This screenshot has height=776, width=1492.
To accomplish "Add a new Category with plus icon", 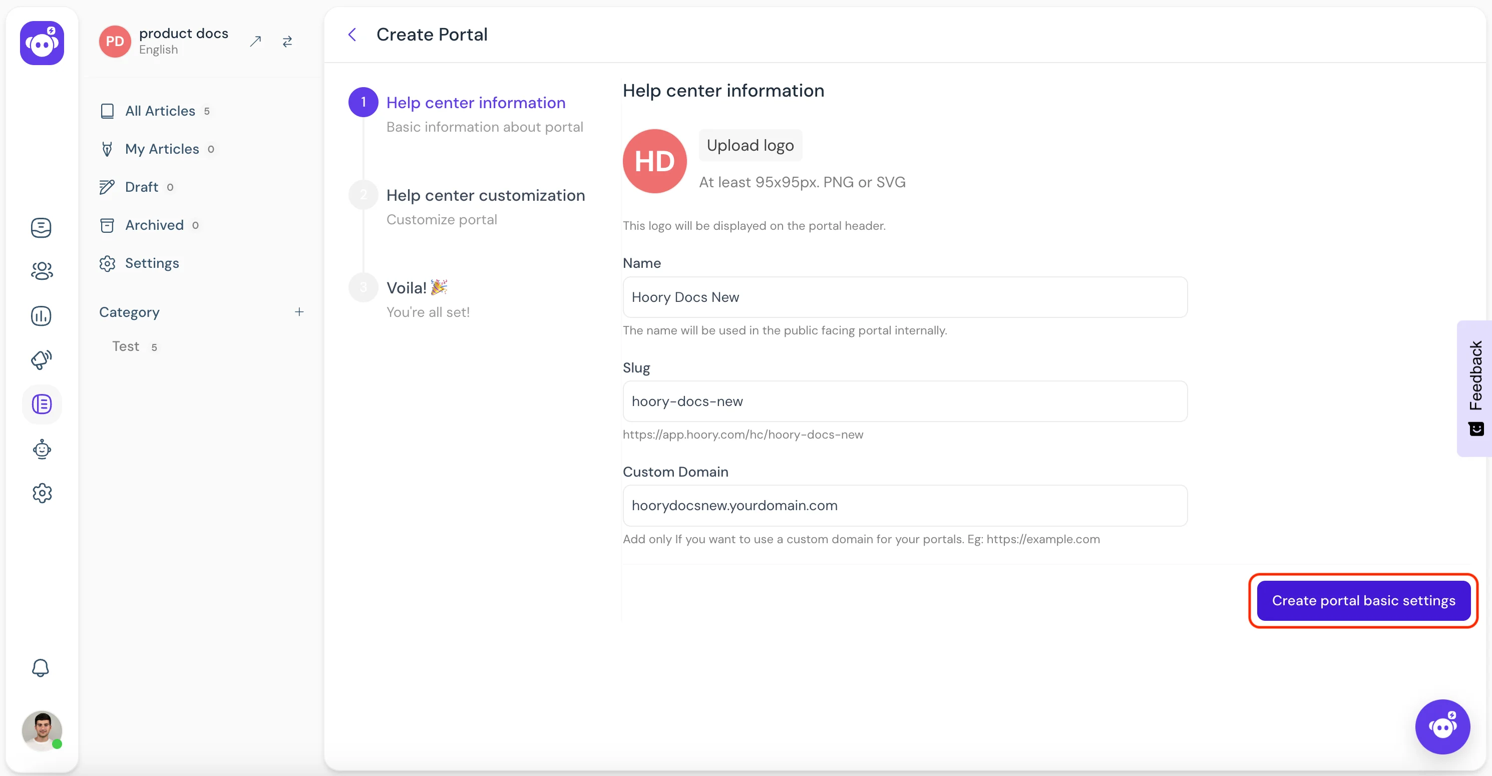I will pyautogui.click(x=298, y=312).
